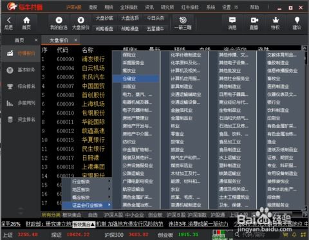Select 食品加工业 in the industry list
This screenshot has height=240, width=309.
[230, 142]
